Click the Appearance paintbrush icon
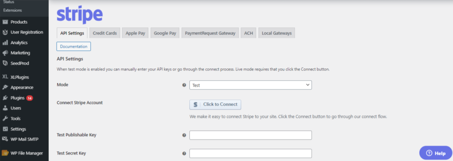This screenshot has height=161, width=453. click(5, 87)
